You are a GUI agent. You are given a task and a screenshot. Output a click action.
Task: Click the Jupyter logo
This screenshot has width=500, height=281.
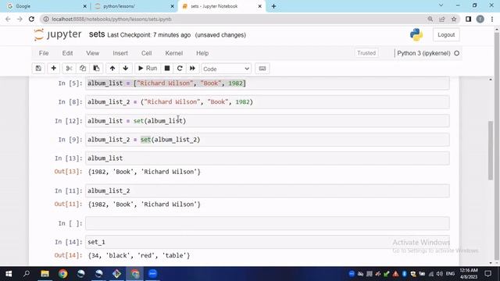coord(58,34)
